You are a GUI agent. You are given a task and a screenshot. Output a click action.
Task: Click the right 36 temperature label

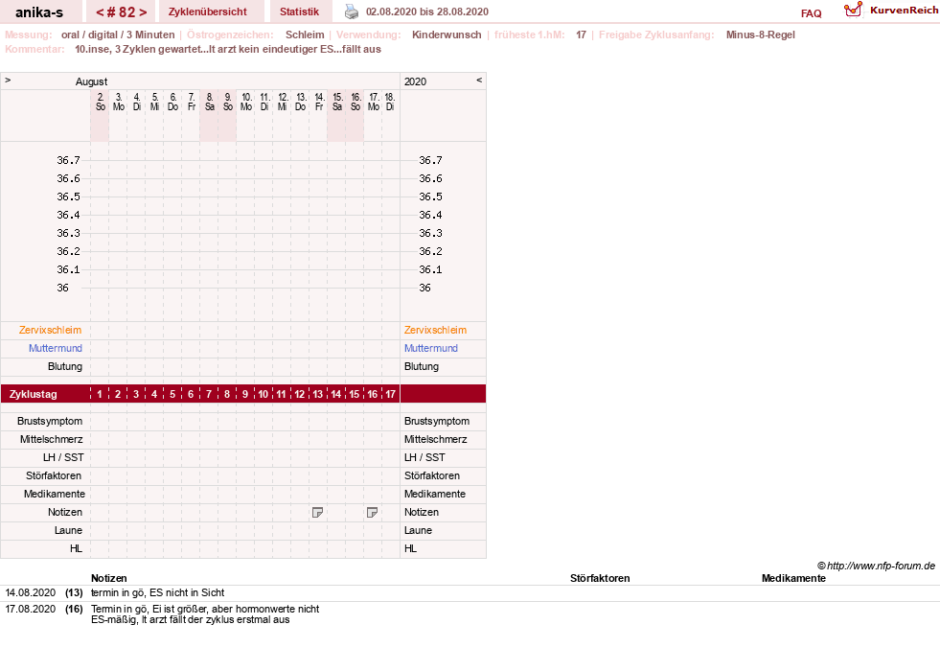[424, 288]
